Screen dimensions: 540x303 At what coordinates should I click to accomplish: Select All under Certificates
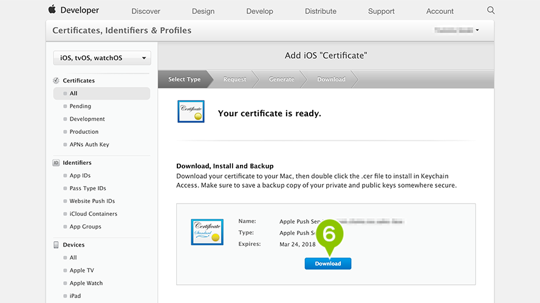[101, 93]
